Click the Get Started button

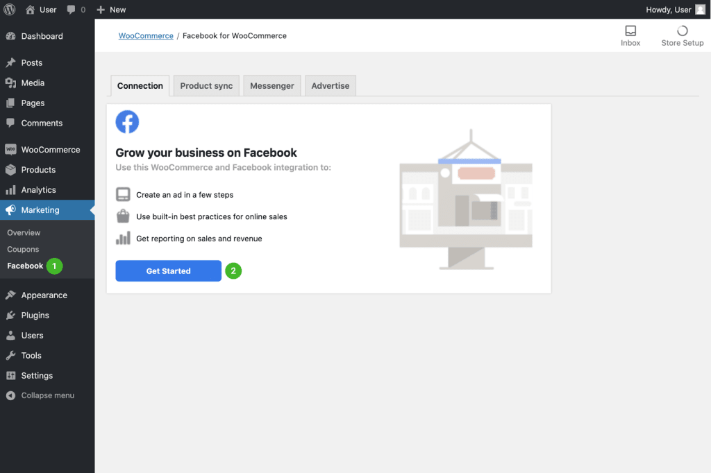[x=168, y=271]
